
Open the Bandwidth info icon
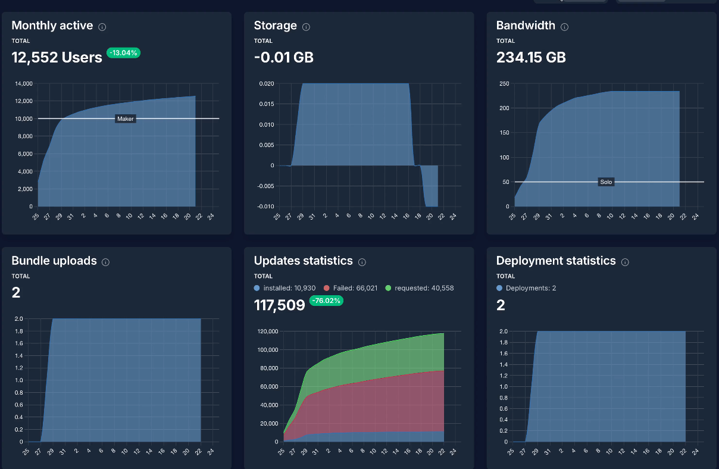coord(564,27)
